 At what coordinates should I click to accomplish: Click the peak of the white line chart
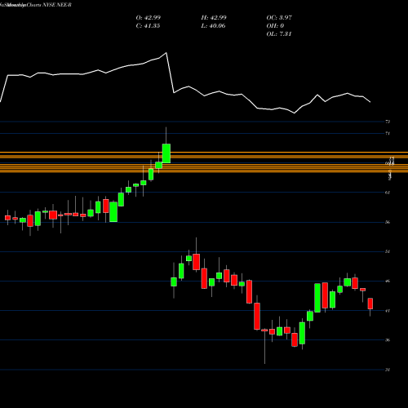pos(166,53)
